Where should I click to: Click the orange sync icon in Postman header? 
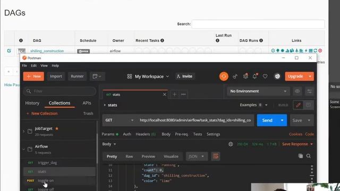pos(224,76)
